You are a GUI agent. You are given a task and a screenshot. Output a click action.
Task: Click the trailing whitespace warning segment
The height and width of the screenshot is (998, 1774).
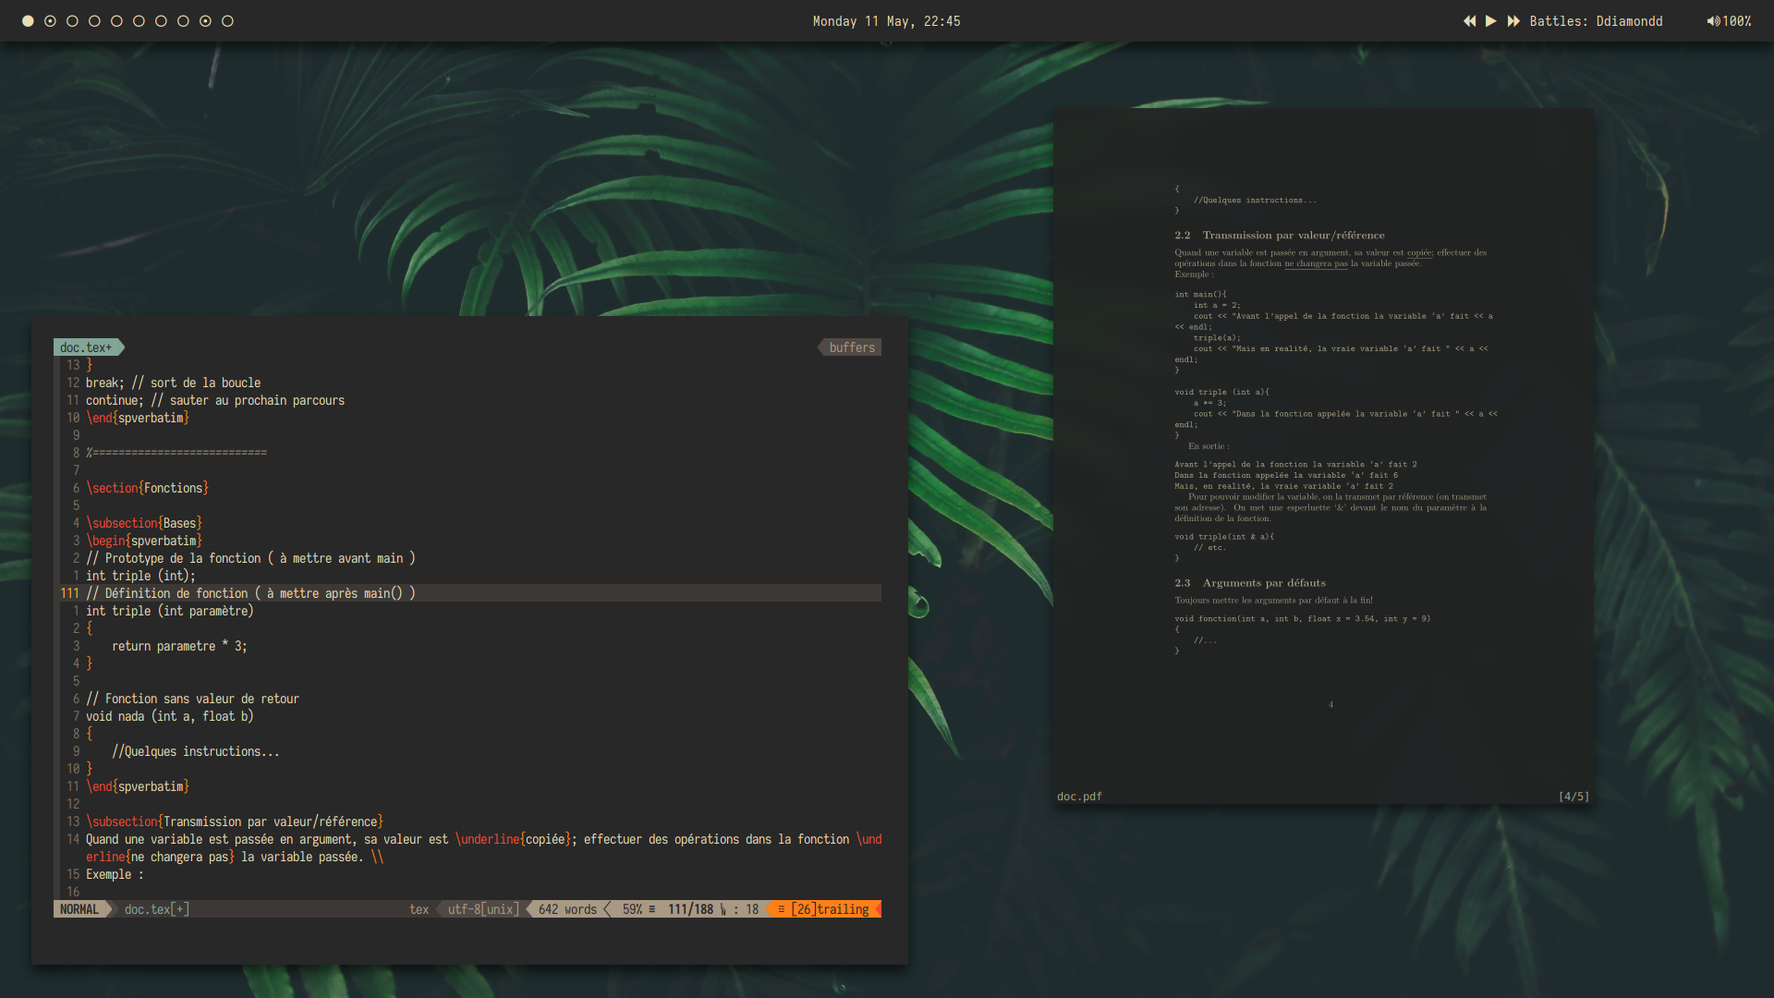(x=829, y=909)
